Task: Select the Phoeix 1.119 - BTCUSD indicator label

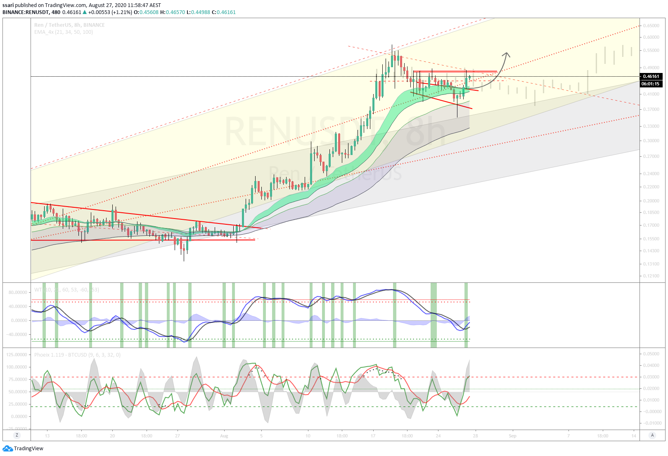Action: 77,355
